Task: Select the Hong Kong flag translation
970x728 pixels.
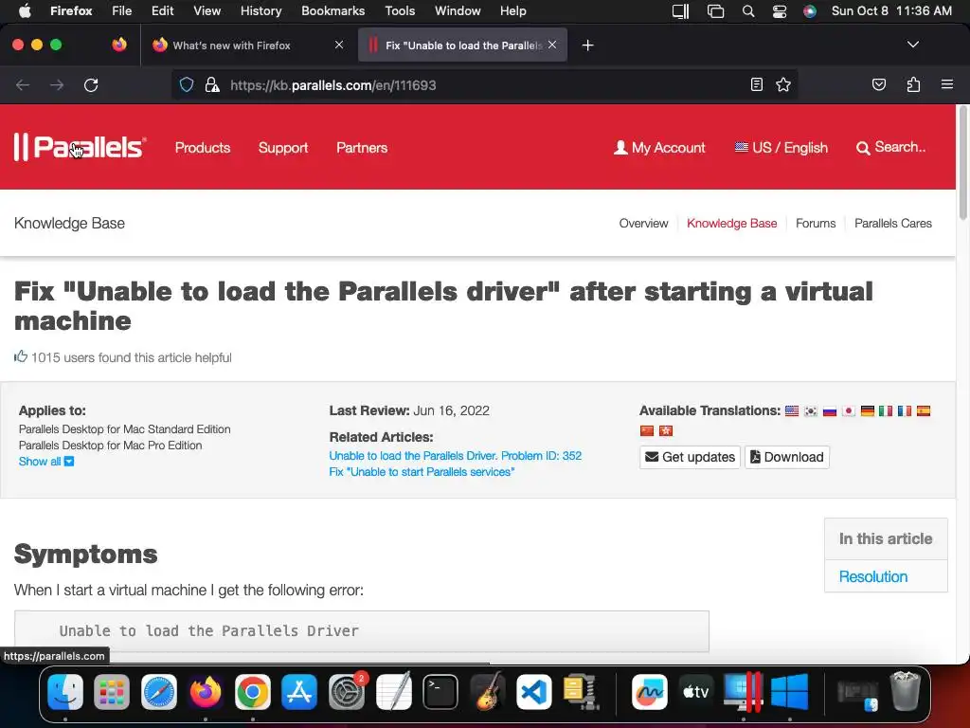Action: (666, 431)
